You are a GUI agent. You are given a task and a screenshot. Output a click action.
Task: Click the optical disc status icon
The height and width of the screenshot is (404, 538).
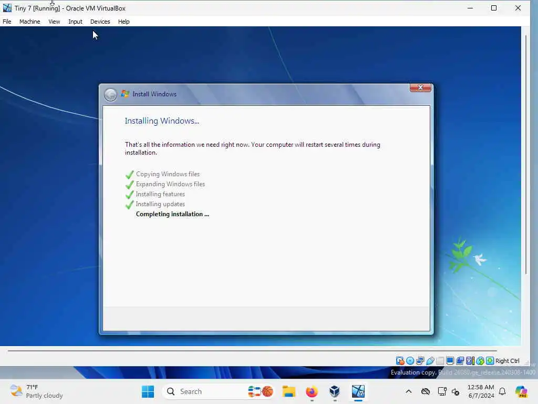[410, 361]
